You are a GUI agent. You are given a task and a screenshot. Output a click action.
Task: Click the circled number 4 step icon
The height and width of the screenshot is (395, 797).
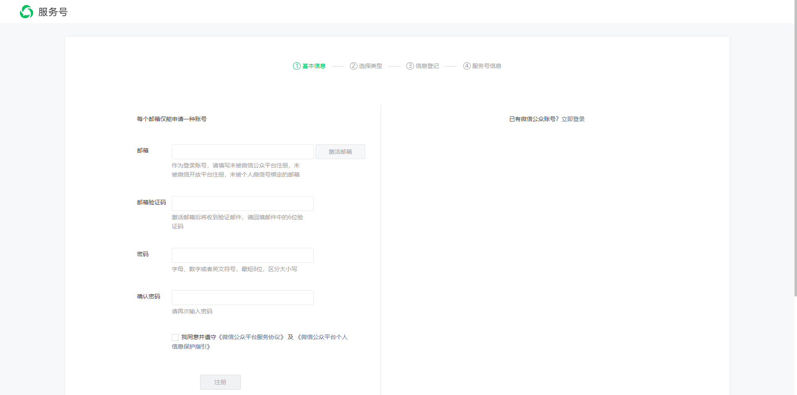467,66
